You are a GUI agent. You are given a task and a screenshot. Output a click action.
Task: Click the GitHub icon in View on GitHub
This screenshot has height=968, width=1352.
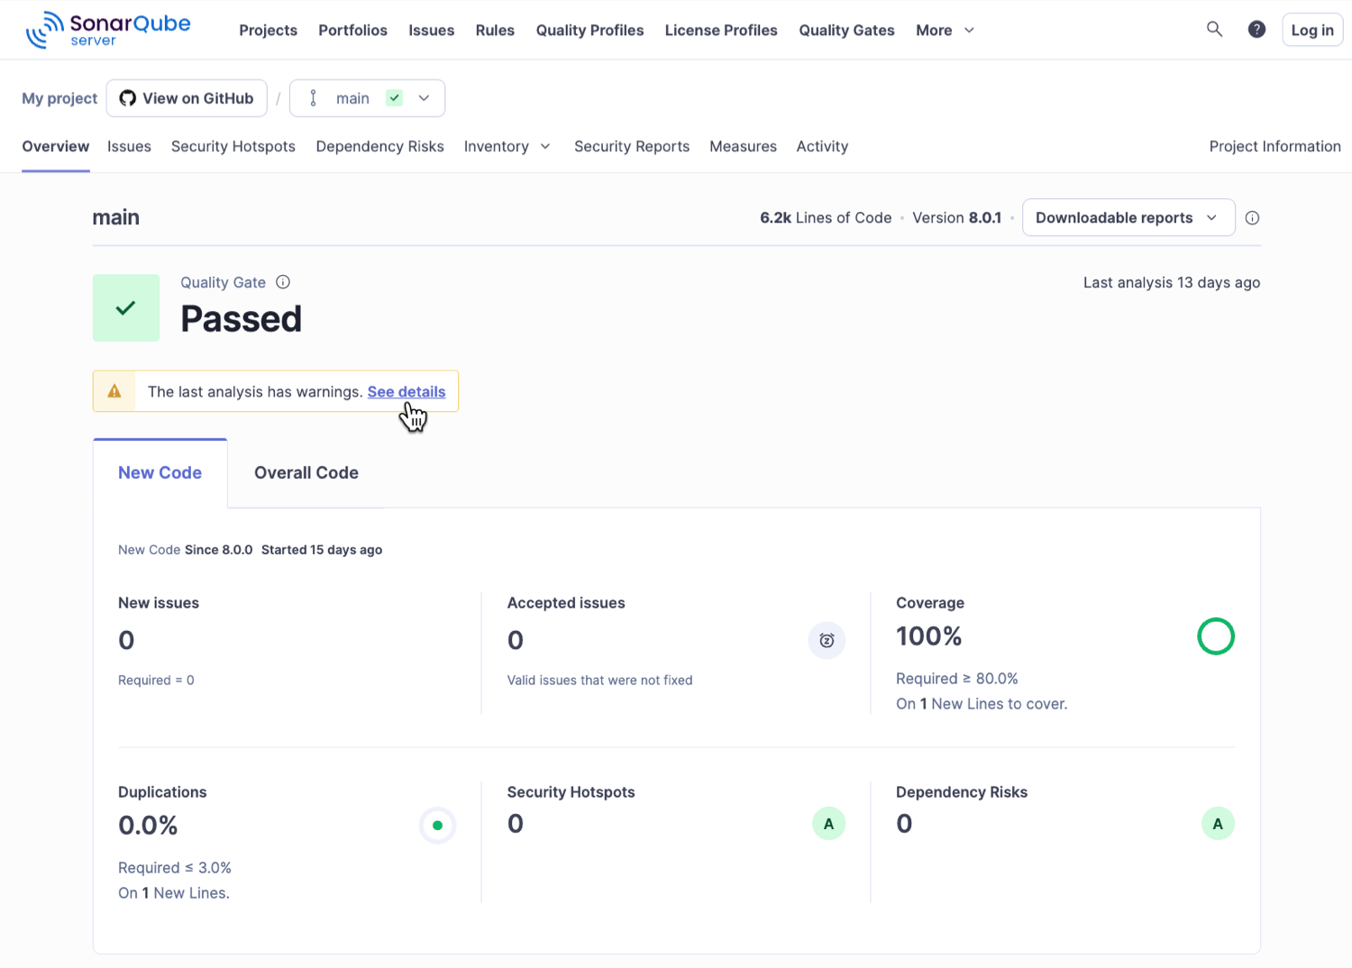(x=127, y=98)
